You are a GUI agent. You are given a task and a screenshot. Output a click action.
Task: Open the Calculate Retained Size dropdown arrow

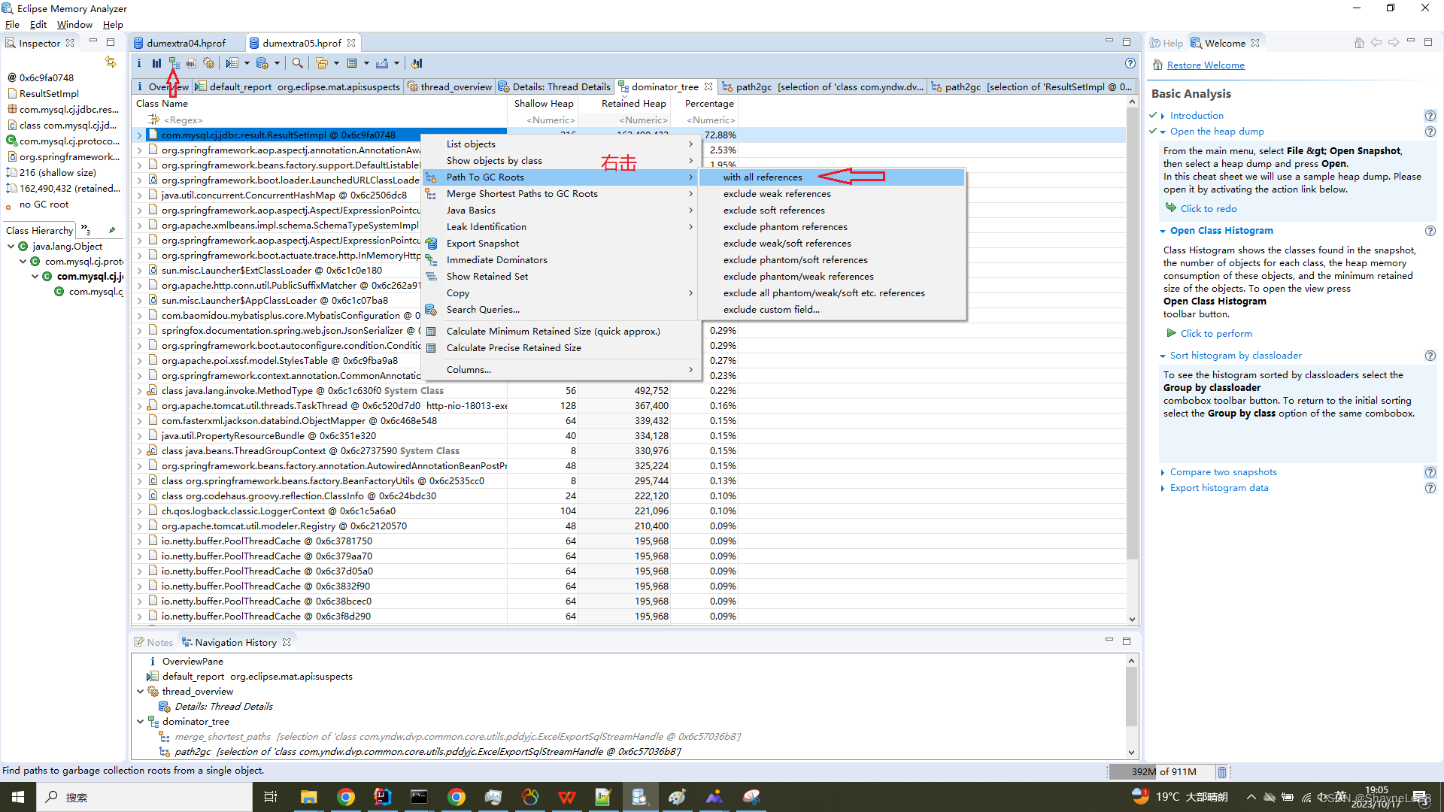[x=366, y=64]
